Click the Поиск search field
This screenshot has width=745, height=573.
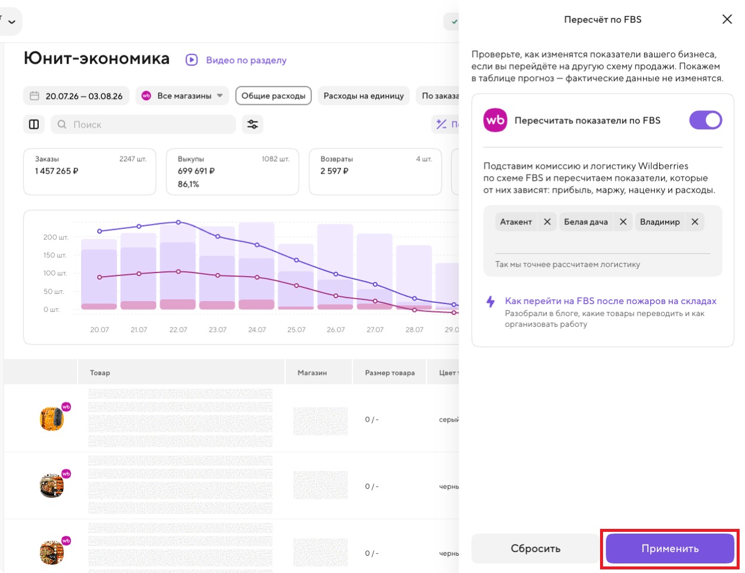coord(143,124)
